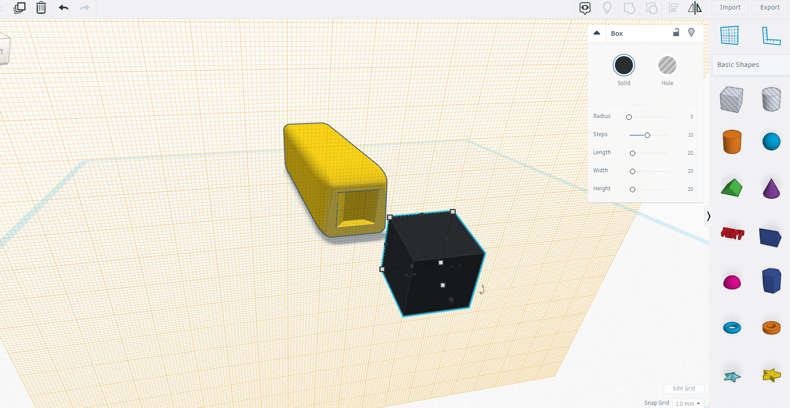This screenshot has width=790, height=408.
Task: Toggle Show all lightbulb in toolbar
Action: (607, 8)
